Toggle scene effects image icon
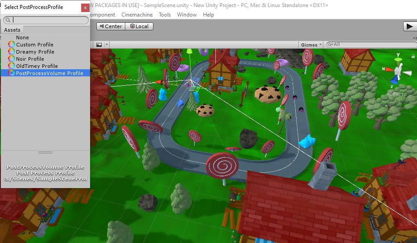 (x=99, y=45)
